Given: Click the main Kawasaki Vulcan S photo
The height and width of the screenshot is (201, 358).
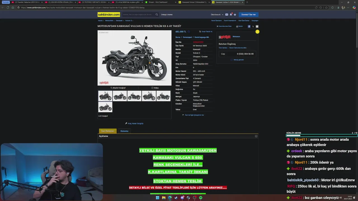Looking at the screenshot, I should [x=135, y=58].
